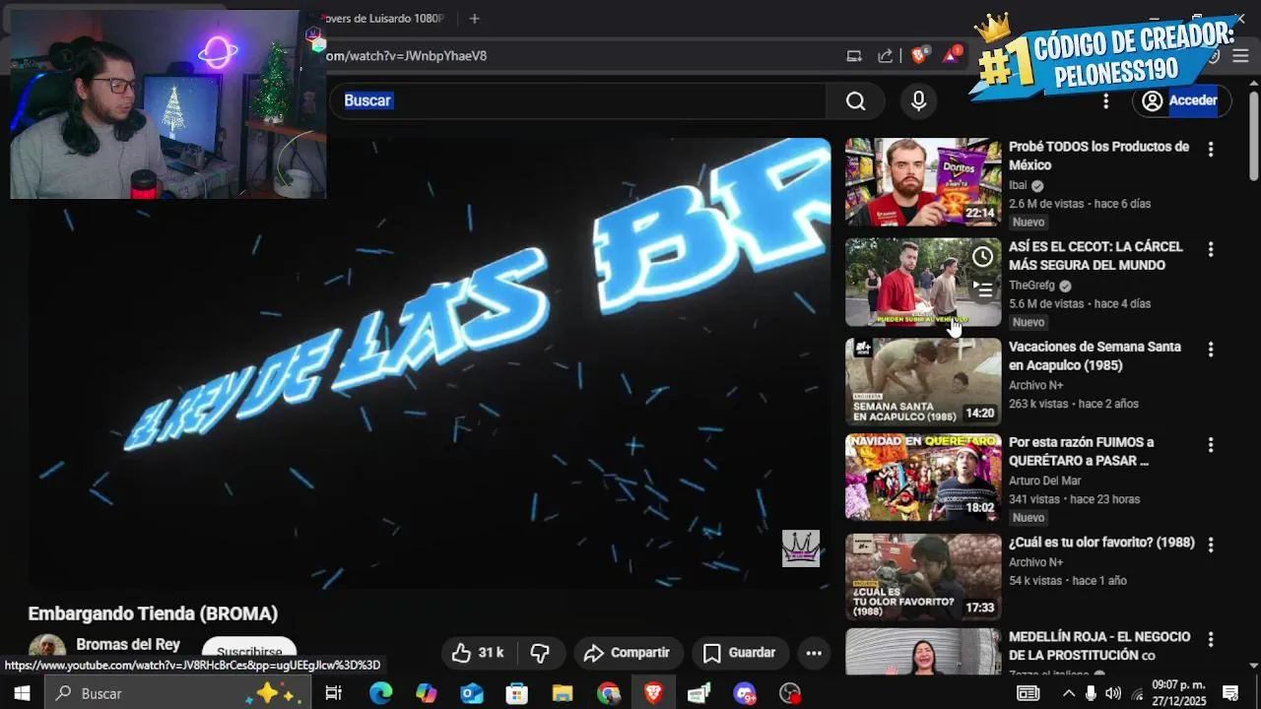This screenshot has width=1261, height=709.
Task: Click the YouTube search magnifier button
Action: (x=855, y=100)
